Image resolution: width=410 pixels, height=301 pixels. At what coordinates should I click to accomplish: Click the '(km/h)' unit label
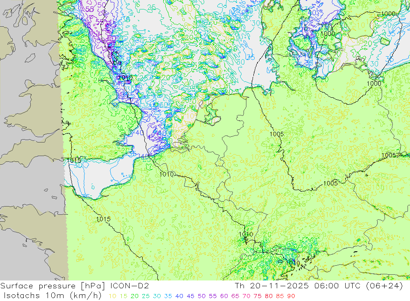point(86,296)
